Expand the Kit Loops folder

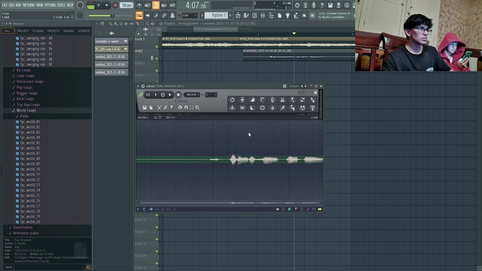[23, 70]
